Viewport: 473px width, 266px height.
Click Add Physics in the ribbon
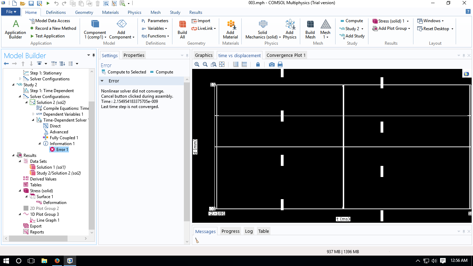(289, 29)
